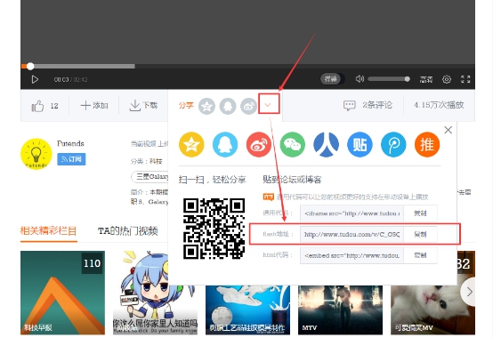Screen dimensions: 493x338
Task: Select the 相关精彩栏目 tab
Action: (x=48, y=231)
